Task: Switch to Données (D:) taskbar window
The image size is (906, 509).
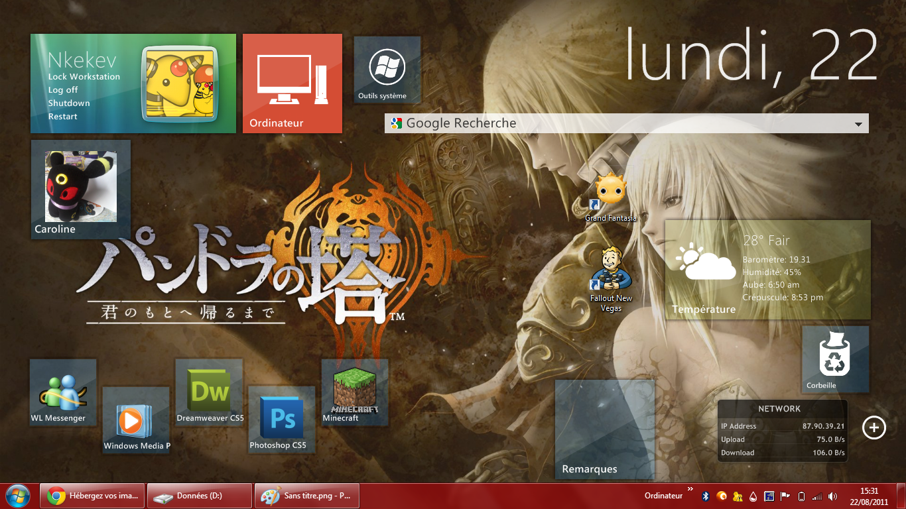Action: [x=200, y=496]
